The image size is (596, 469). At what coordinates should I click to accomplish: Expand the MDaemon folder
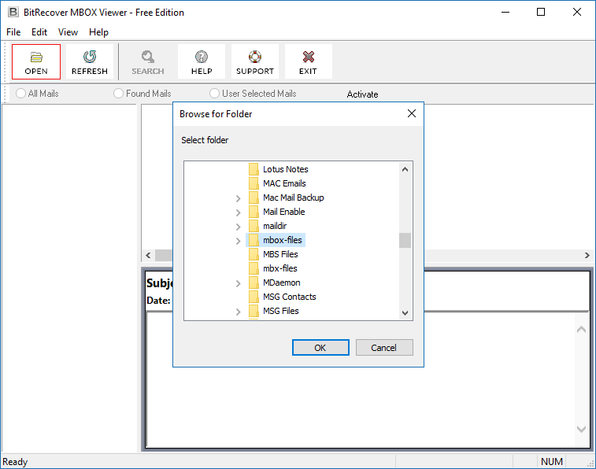coord(239,283)
